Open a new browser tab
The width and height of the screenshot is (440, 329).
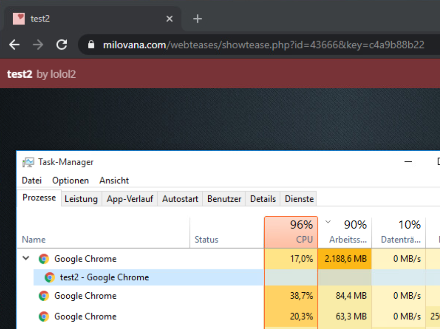198,19
